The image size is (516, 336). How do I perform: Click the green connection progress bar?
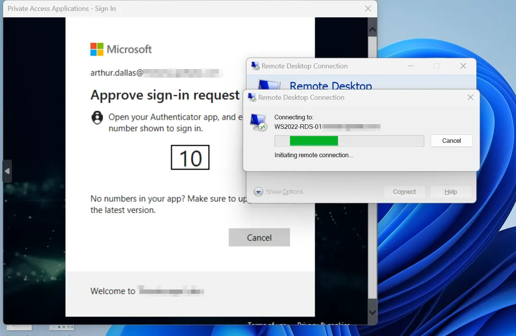tap(349, 141)
